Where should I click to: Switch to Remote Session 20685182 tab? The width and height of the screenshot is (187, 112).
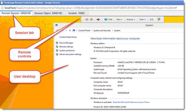pyautogui.click(x=16, y=13)
